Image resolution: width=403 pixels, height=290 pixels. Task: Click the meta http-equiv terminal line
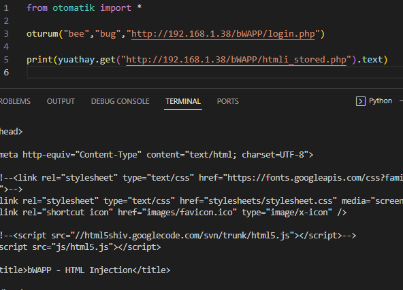tap(157, 155)
